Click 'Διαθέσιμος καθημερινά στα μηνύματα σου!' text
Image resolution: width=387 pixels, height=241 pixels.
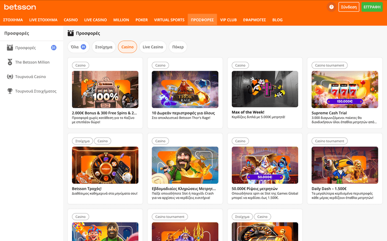click(105, 194)
